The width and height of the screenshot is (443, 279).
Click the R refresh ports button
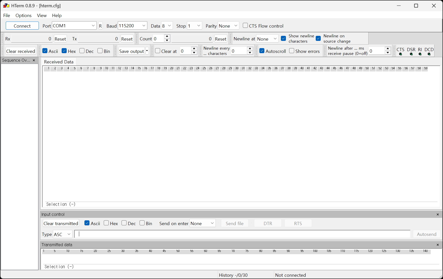(100, 26)
